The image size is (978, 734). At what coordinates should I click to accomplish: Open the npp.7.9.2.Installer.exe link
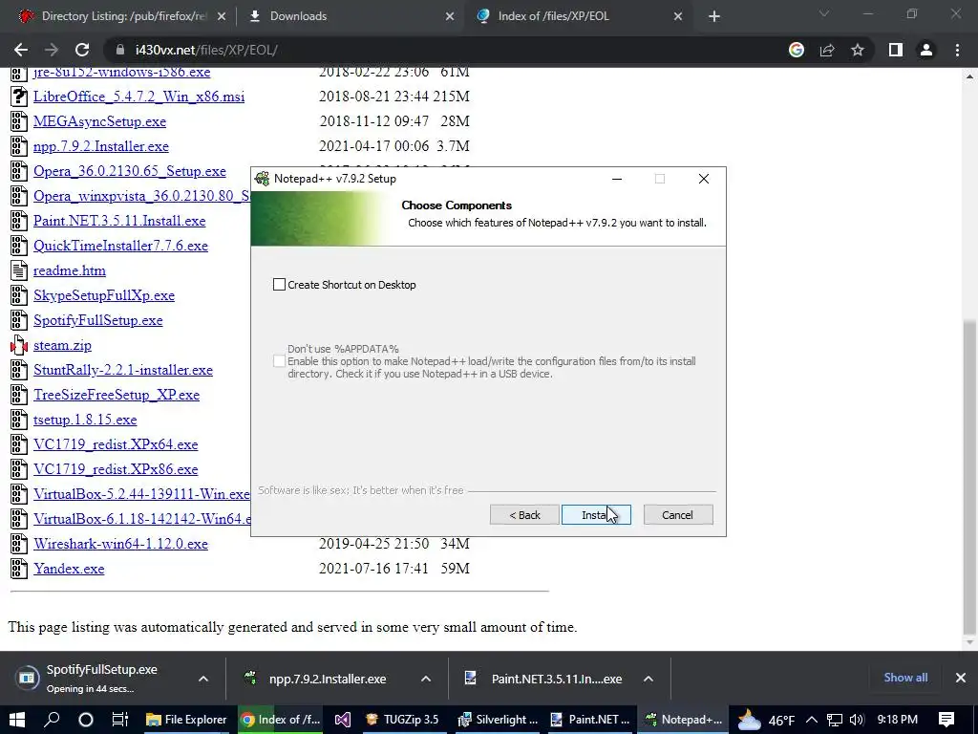click(101, 146)
